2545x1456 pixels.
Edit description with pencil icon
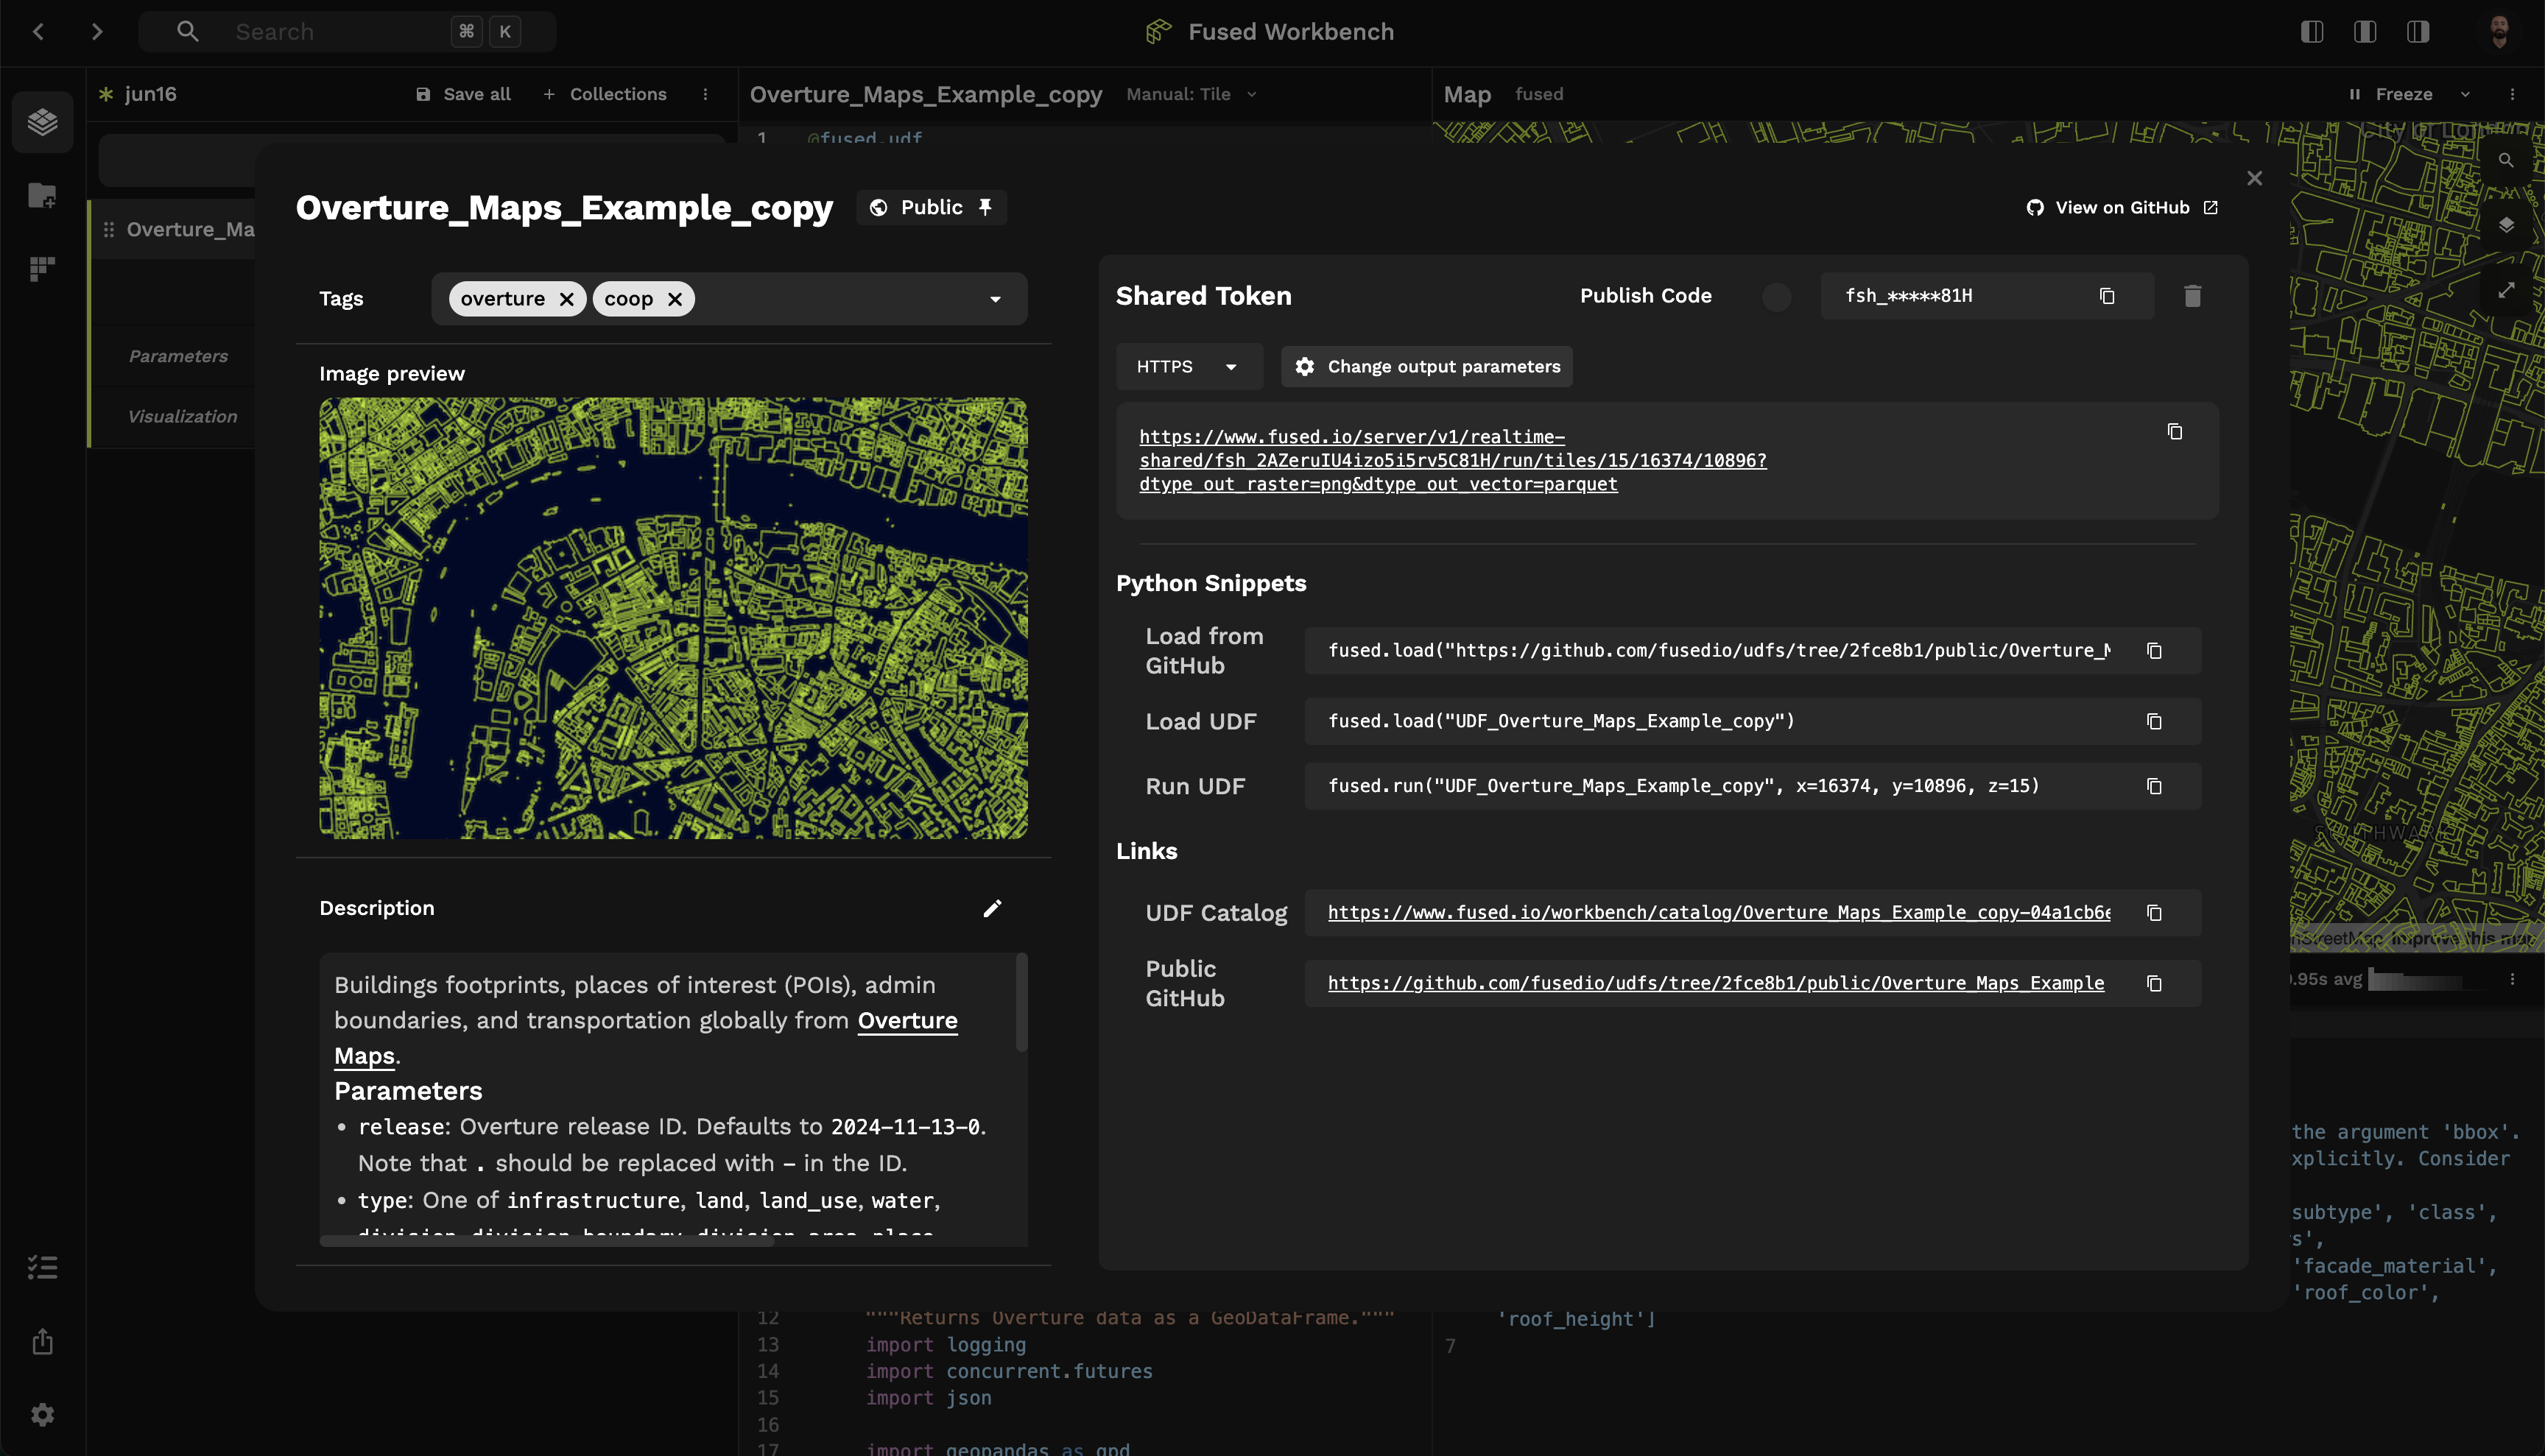coord(991,908)
